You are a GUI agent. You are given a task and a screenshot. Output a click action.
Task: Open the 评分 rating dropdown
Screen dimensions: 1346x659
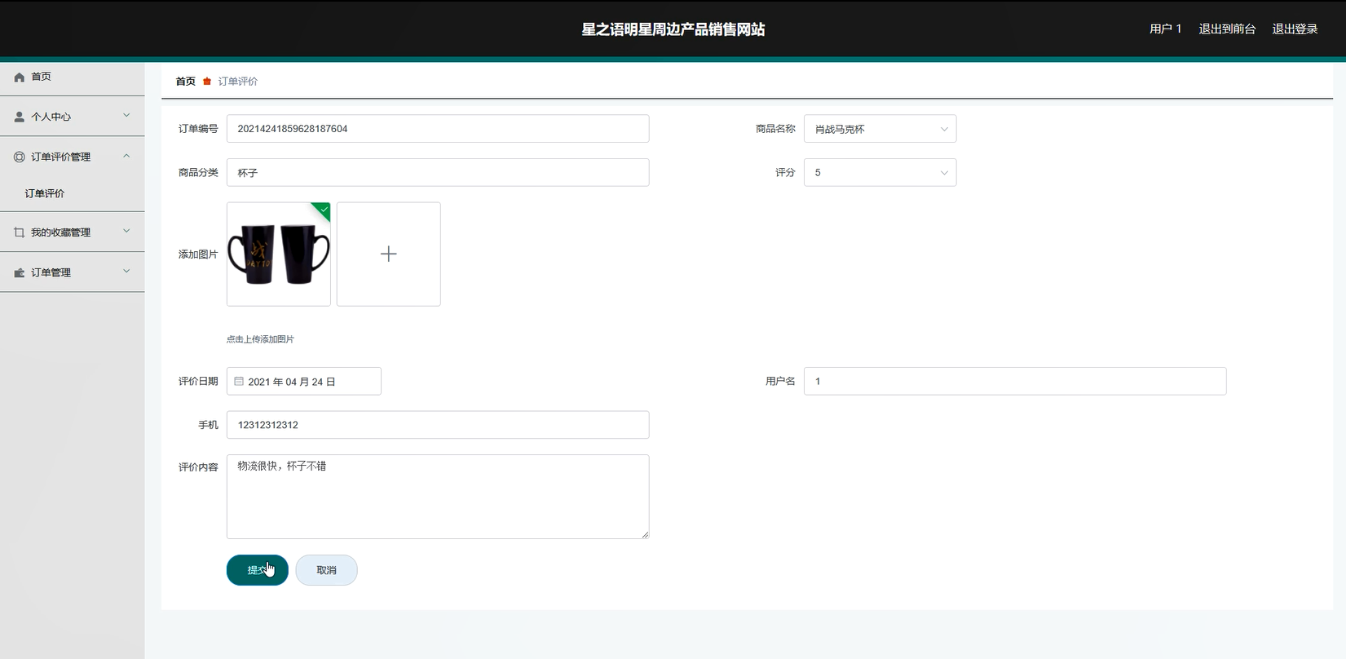tap(880, 173)
